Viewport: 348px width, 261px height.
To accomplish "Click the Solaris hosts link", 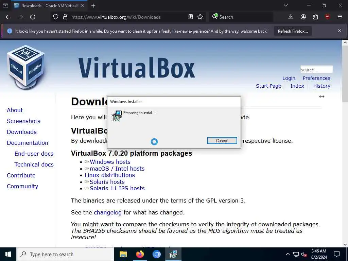I will 107,182.
